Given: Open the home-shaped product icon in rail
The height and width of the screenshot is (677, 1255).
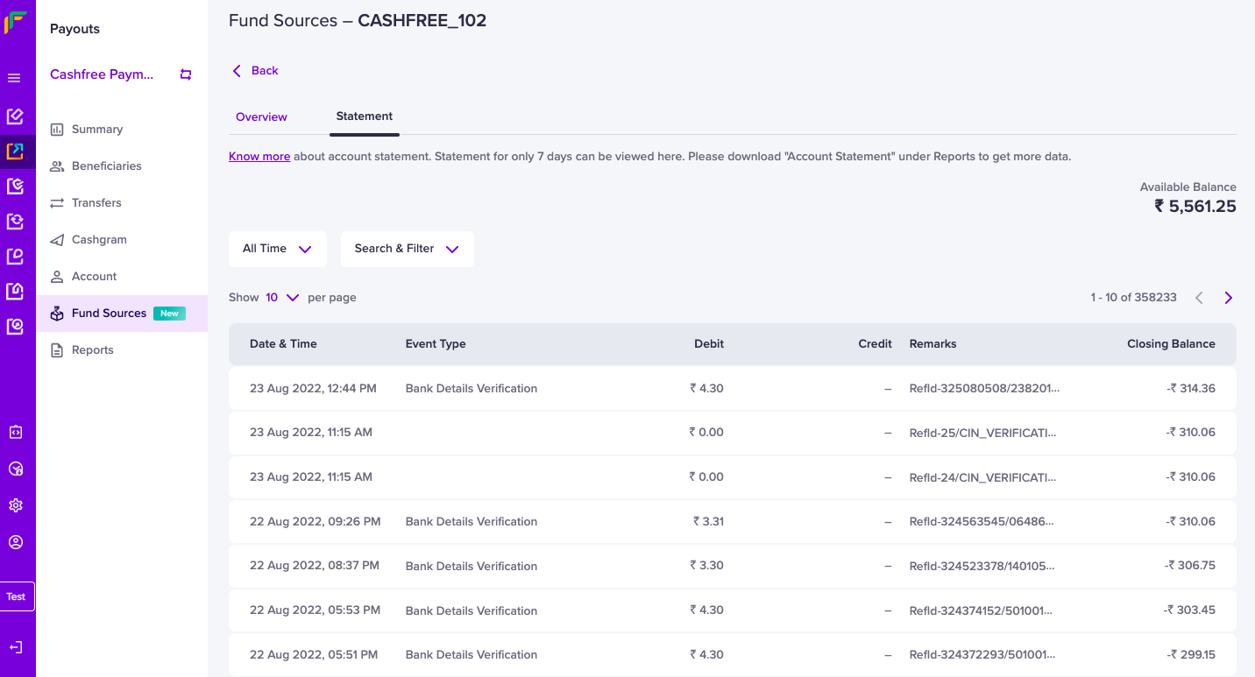Looking at the screenshot, I should tap(15, 292).
